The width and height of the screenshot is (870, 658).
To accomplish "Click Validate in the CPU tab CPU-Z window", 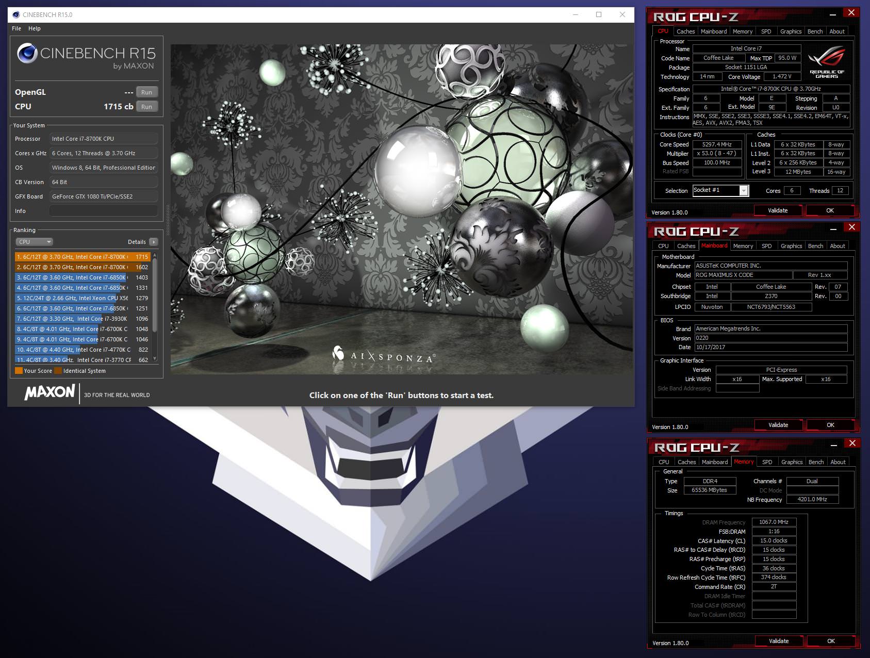I will (x=778, y=210).
